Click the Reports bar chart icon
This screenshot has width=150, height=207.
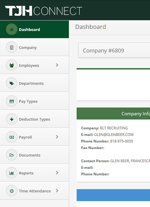(x=12, y=173)
